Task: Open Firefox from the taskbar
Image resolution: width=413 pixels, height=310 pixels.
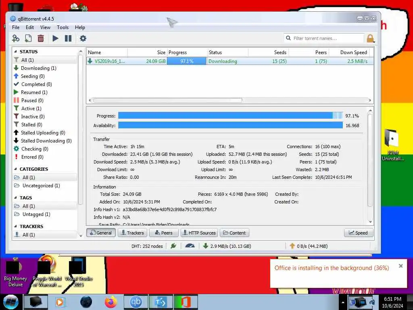Action: coord(111,302)
